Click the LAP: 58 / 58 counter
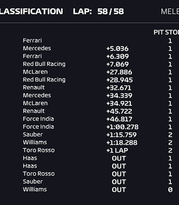 (98, 12)
